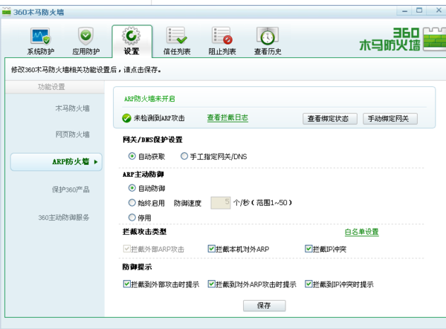Toggle the 拦截本机对外ARP checkbox

point(211,249)
